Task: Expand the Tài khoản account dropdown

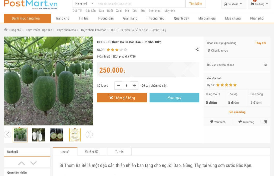Action: click(x=233, y=4)
